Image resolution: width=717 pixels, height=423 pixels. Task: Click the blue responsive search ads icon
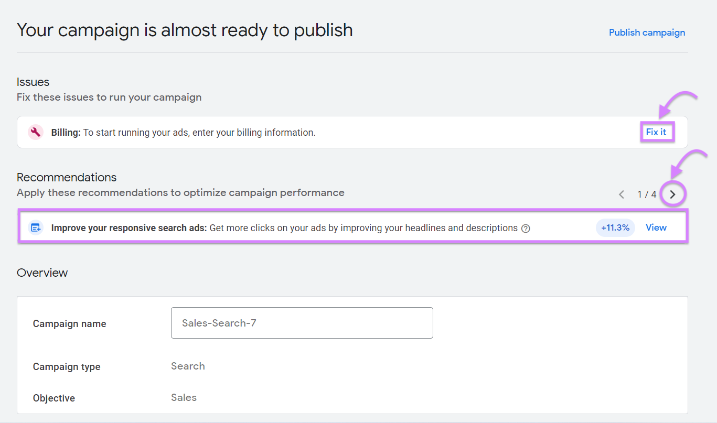[36, 227]
